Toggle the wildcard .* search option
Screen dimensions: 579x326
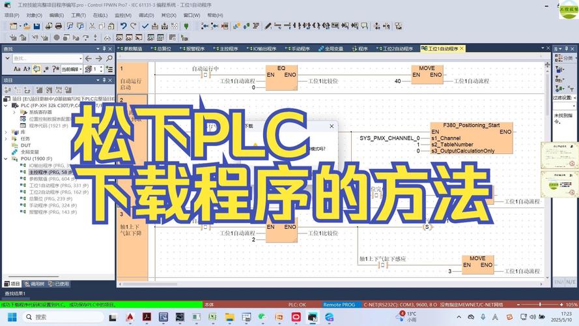46,69
